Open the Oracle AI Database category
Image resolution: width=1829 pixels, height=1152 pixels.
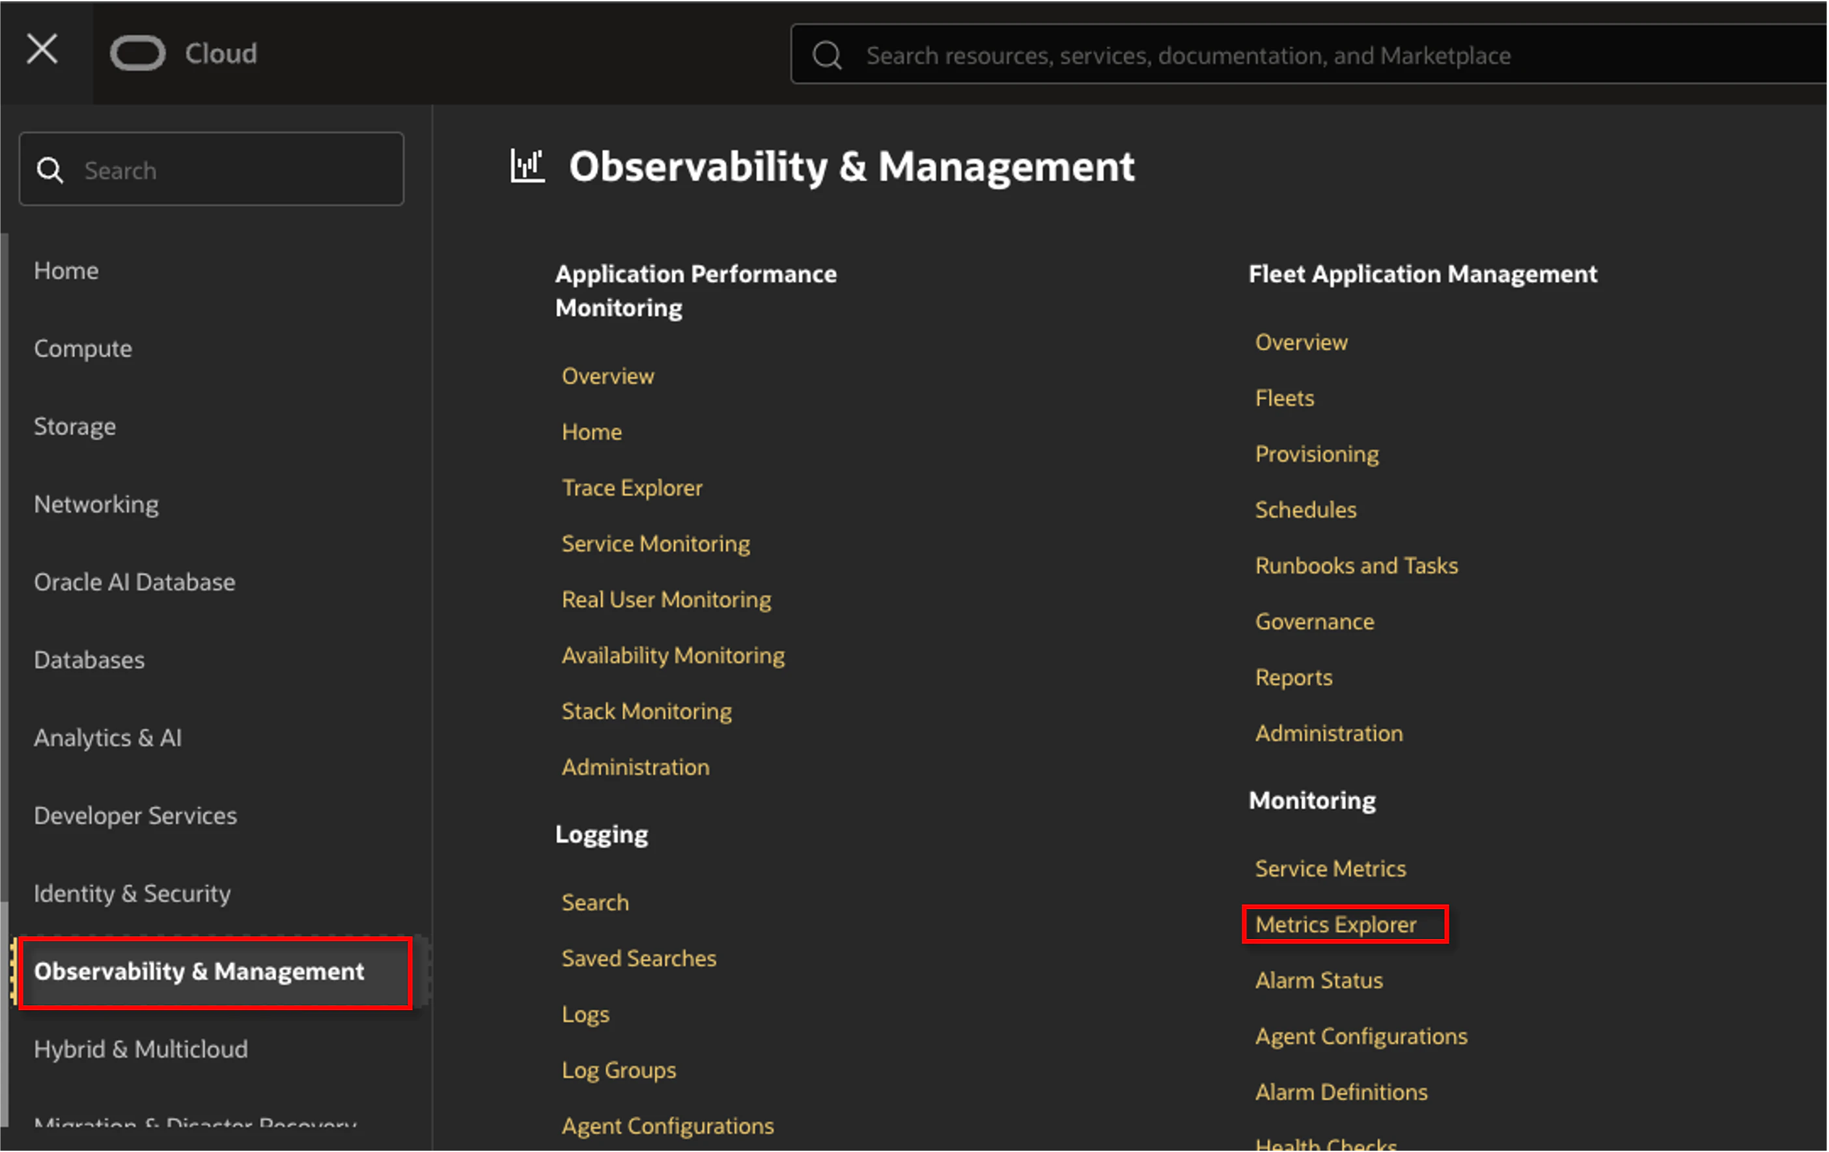[x=134, y=582]
